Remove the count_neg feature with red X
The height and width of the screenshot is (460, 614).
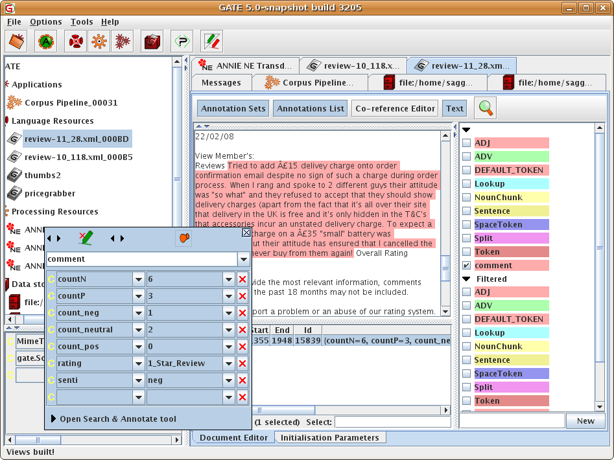(242, 313)
